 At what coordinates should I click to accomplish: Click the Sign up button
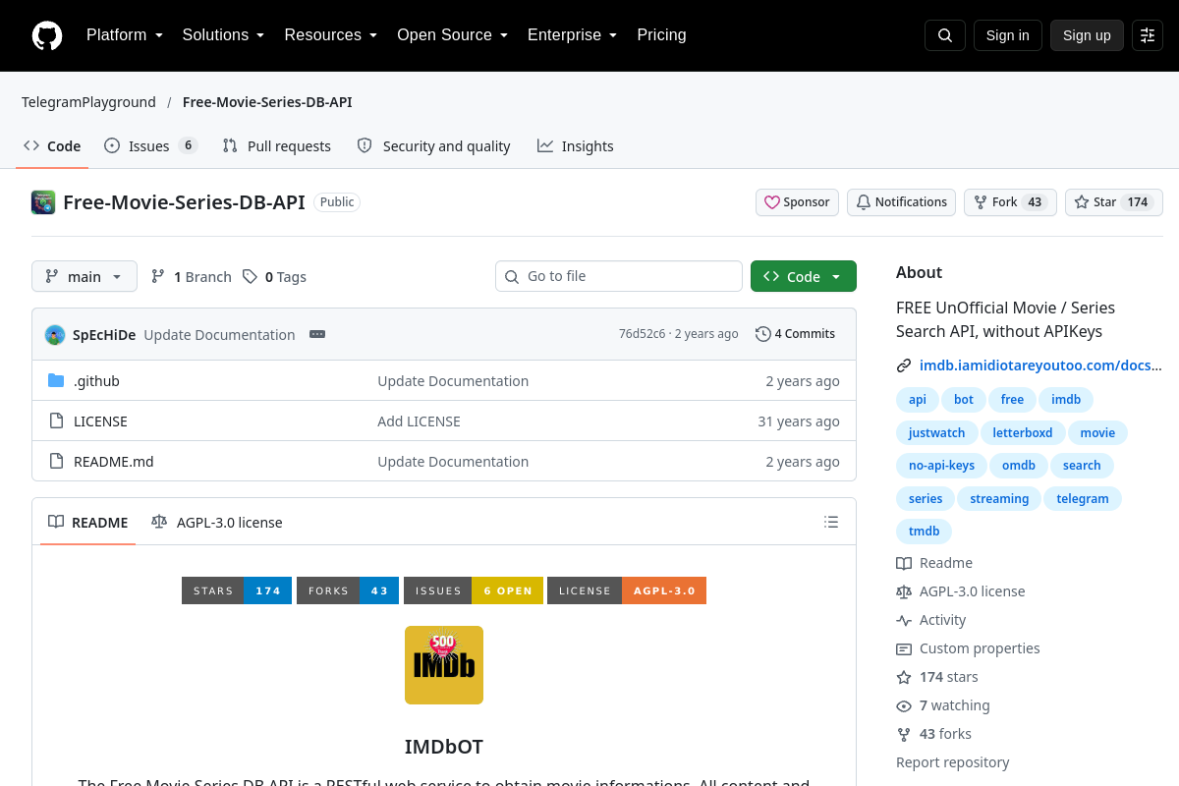(x=1087, y=35)
